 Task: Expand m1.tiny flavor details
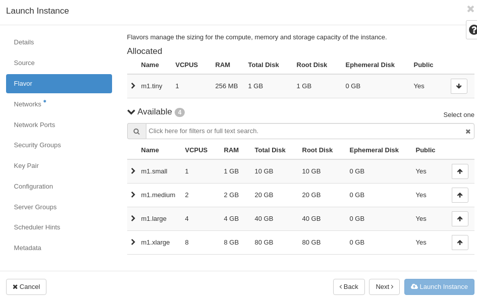(133, 86)
